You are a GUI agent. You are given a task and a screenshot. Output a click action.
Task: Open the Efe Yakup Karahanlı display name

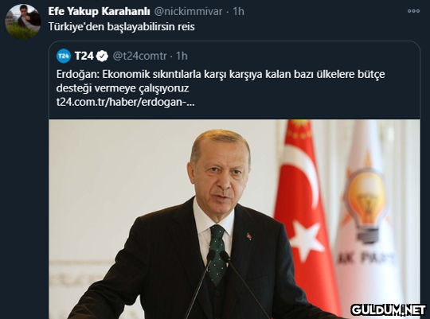(99, 11)
